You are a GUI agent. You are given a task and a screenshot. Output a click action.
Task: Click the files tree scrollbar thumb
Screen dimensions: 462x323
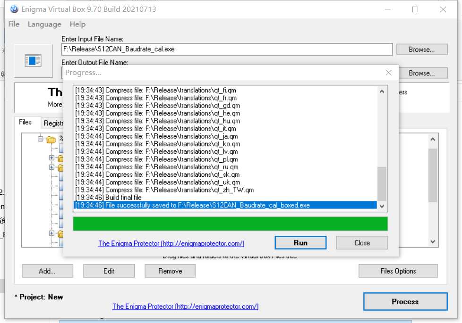tap(433, 175)
